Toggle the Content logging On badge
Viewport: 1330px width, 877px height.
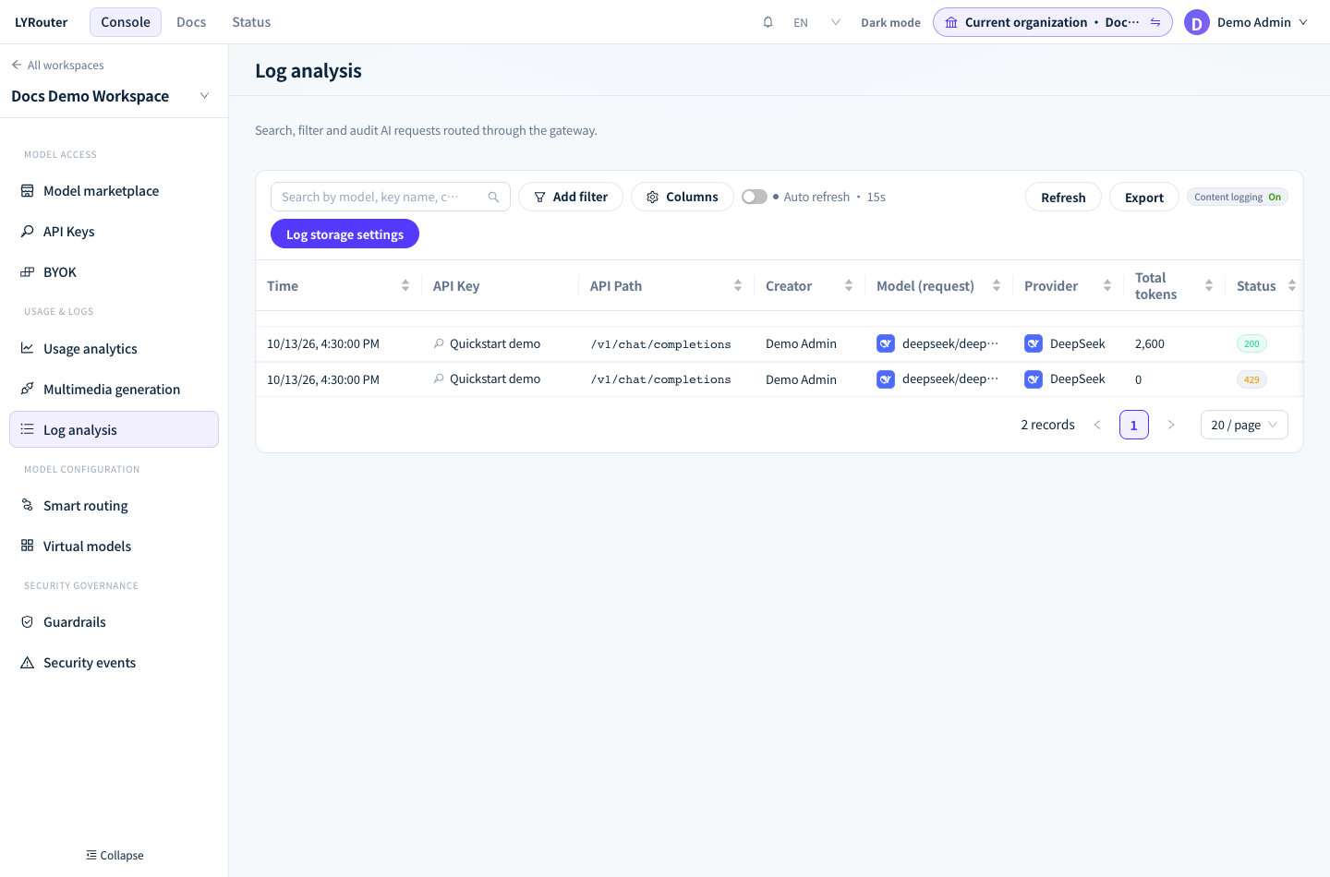tap(1238, 197)
